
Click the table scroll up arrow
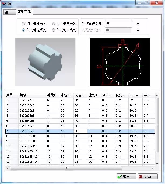(157, 95)
